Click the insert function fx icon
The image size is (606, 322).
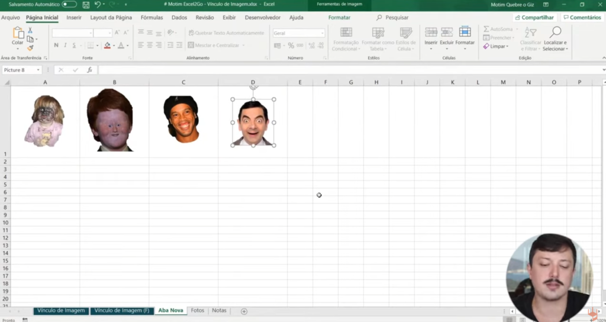pyautogui.click(x=89, y=70)
